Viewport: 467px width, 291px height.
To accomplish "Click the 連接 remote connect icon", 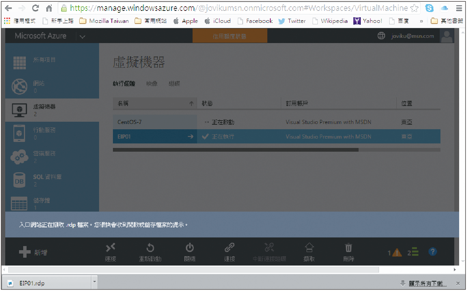I will (x=110, y=247).
